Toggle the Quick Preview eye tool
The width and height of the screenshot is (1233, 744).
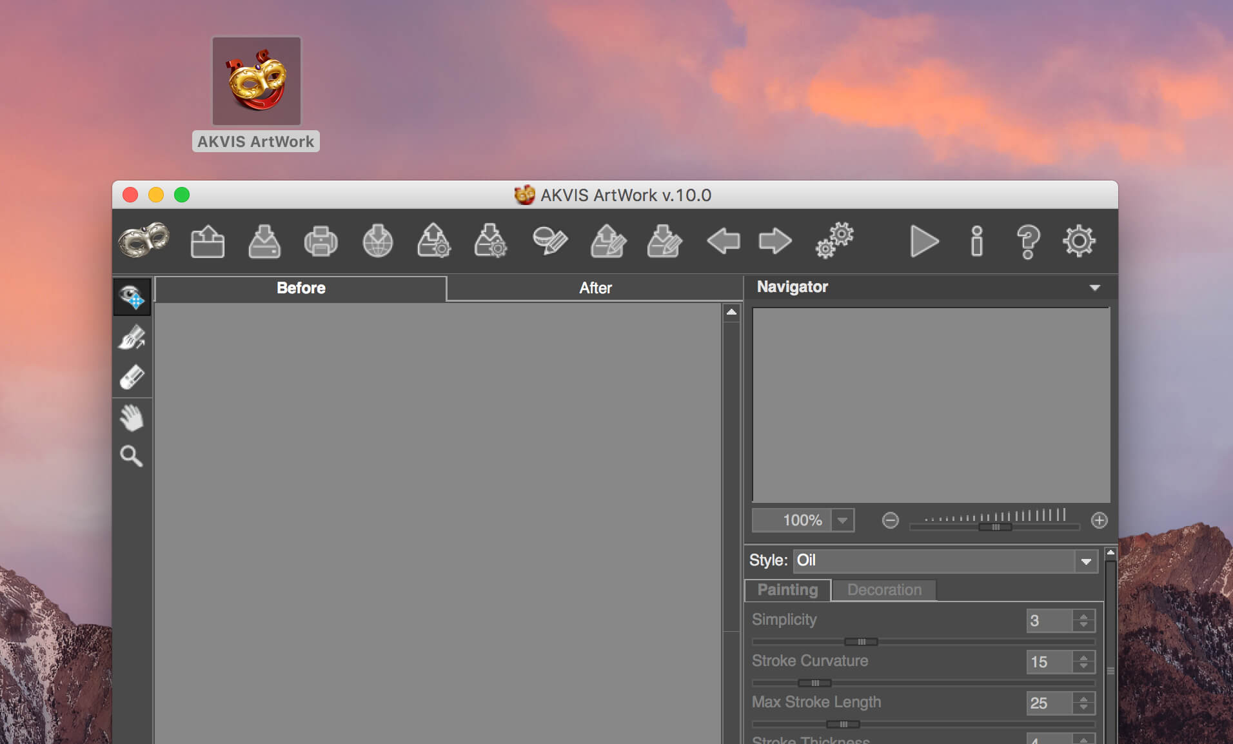pos(132,297)
